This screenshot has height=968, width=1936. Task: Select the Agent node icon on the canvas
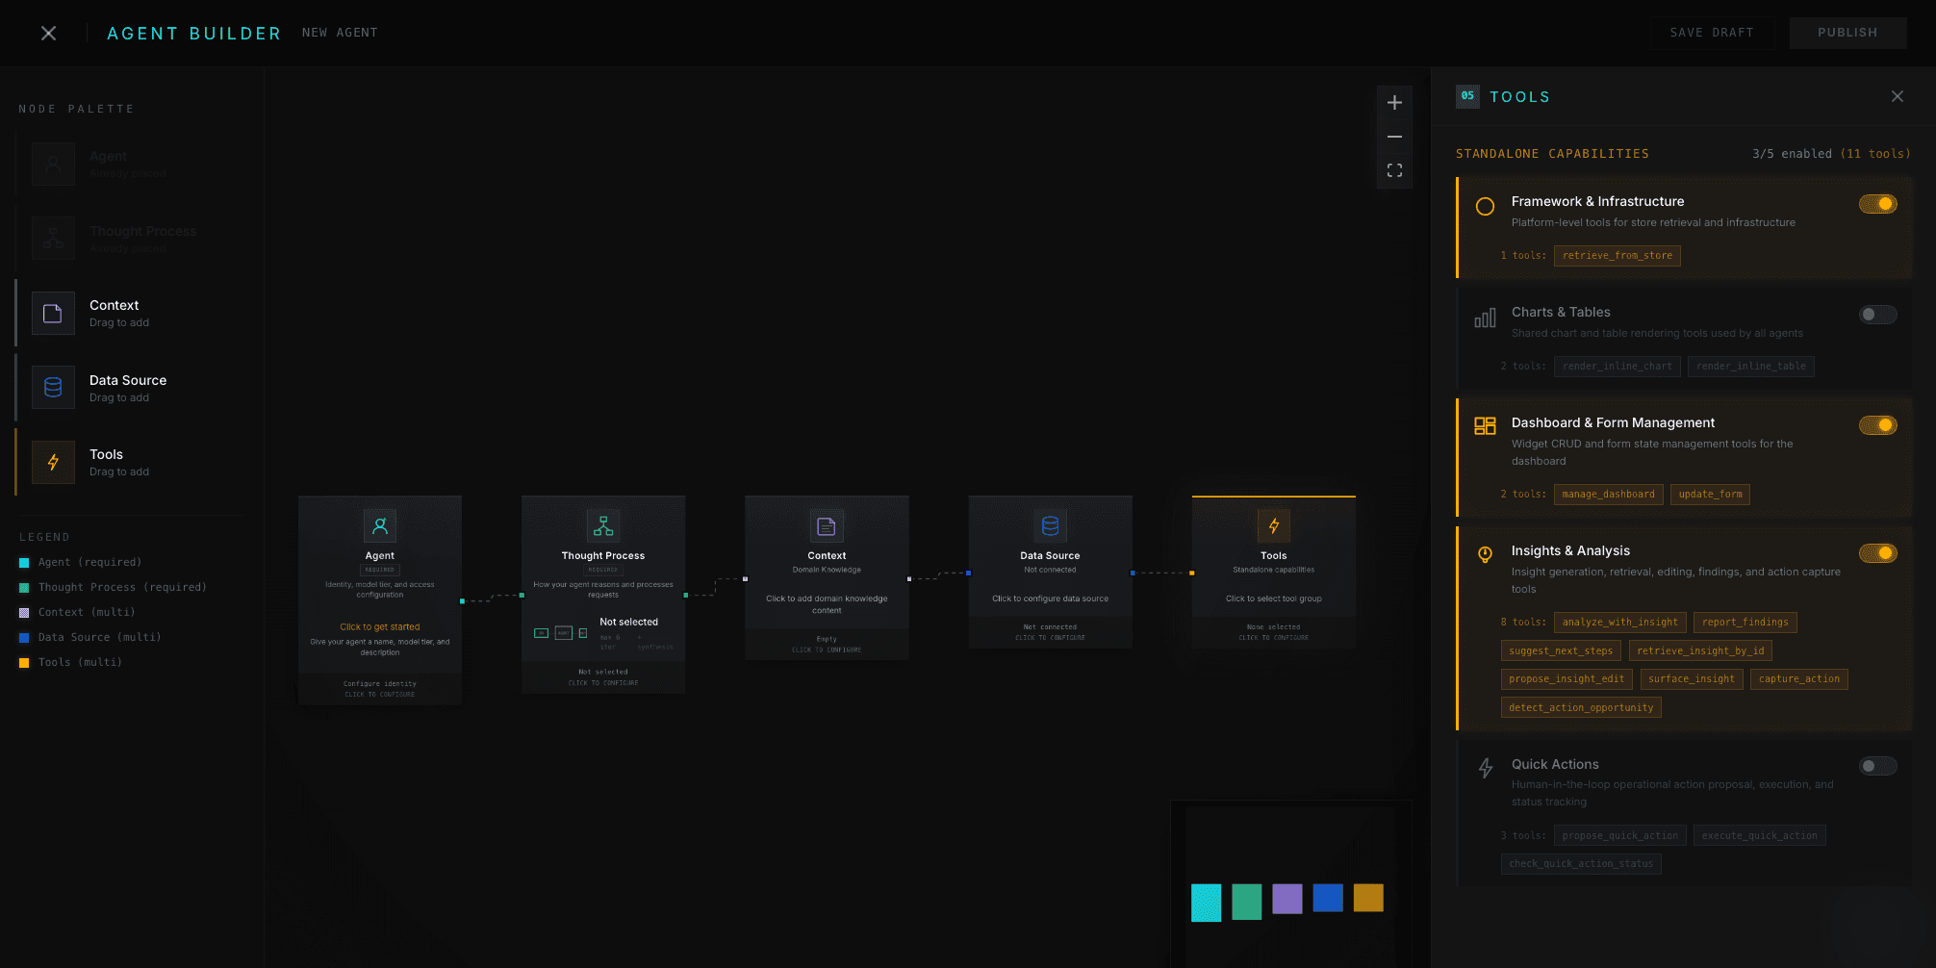[380, 526]
